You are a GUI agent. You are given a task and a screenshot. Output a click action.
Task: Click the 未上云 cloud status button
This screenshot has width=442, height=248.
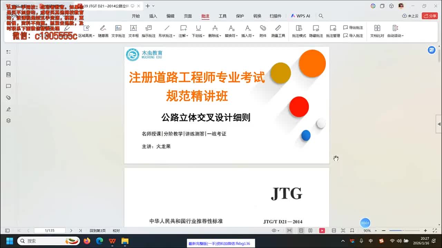pyautogui.click(x=410, y=16)
